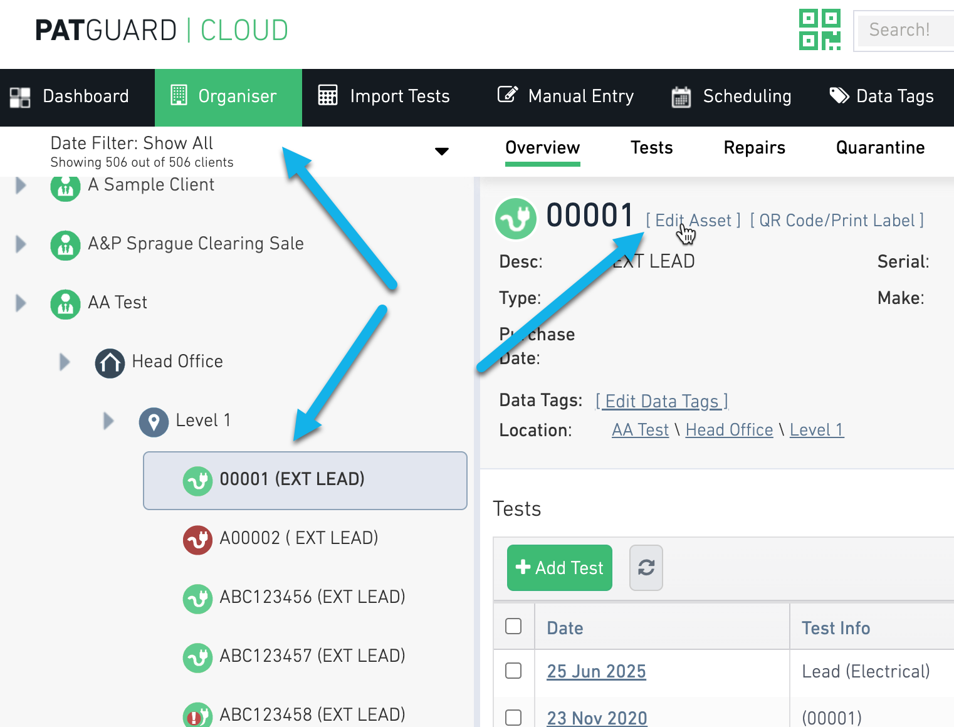Image resolution: width=954 pixels, height=727 pixels.
Task: Click the Level 1 location pin icon
Action: click(154, 422)
